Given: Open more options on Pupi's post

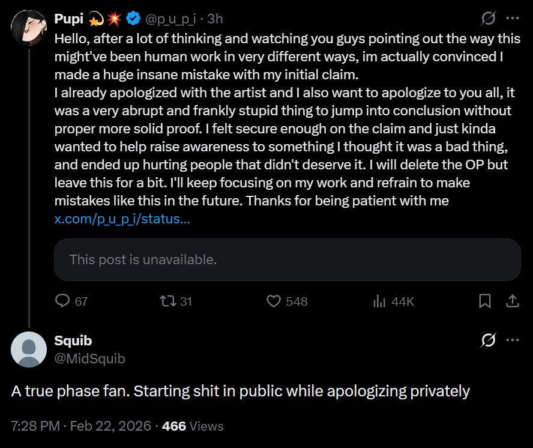Looking at the screenshot, I should click(512, 19).
